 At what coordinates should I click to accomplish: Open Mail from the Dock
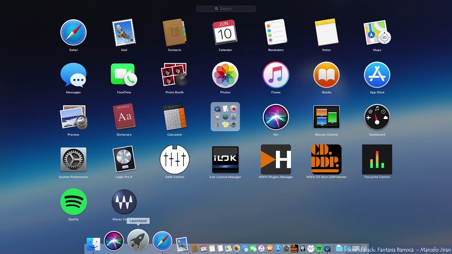182,244
